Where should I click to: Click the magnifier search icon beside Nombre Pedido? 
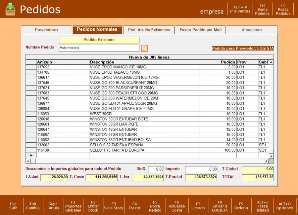(x=144, y=48)
